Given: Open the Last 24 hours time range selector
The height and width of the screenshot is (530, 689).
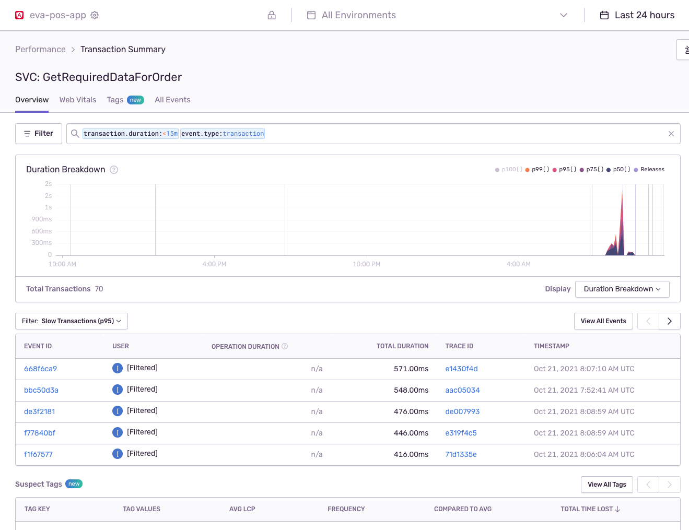Looking at the screenshot, I should 637,15.
